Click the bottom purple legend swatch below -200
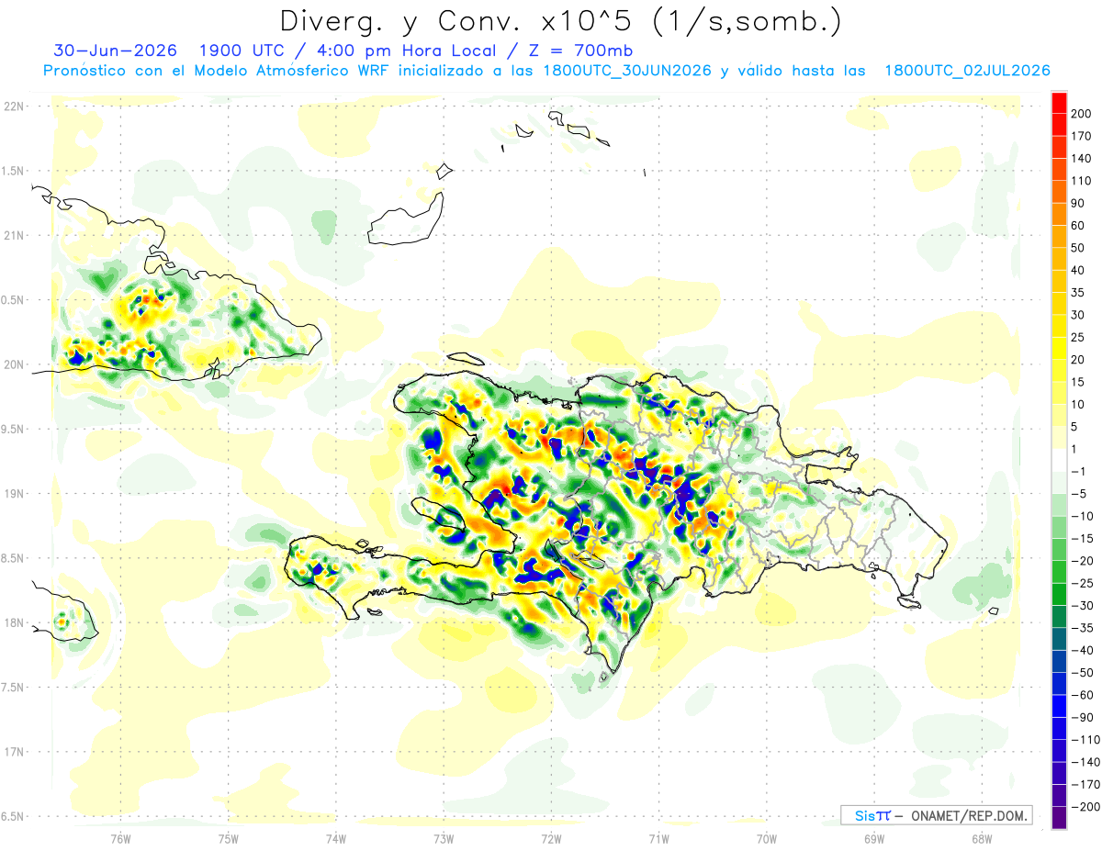The height and width of the screenshot is (851, 1102). coord(1059,818)
